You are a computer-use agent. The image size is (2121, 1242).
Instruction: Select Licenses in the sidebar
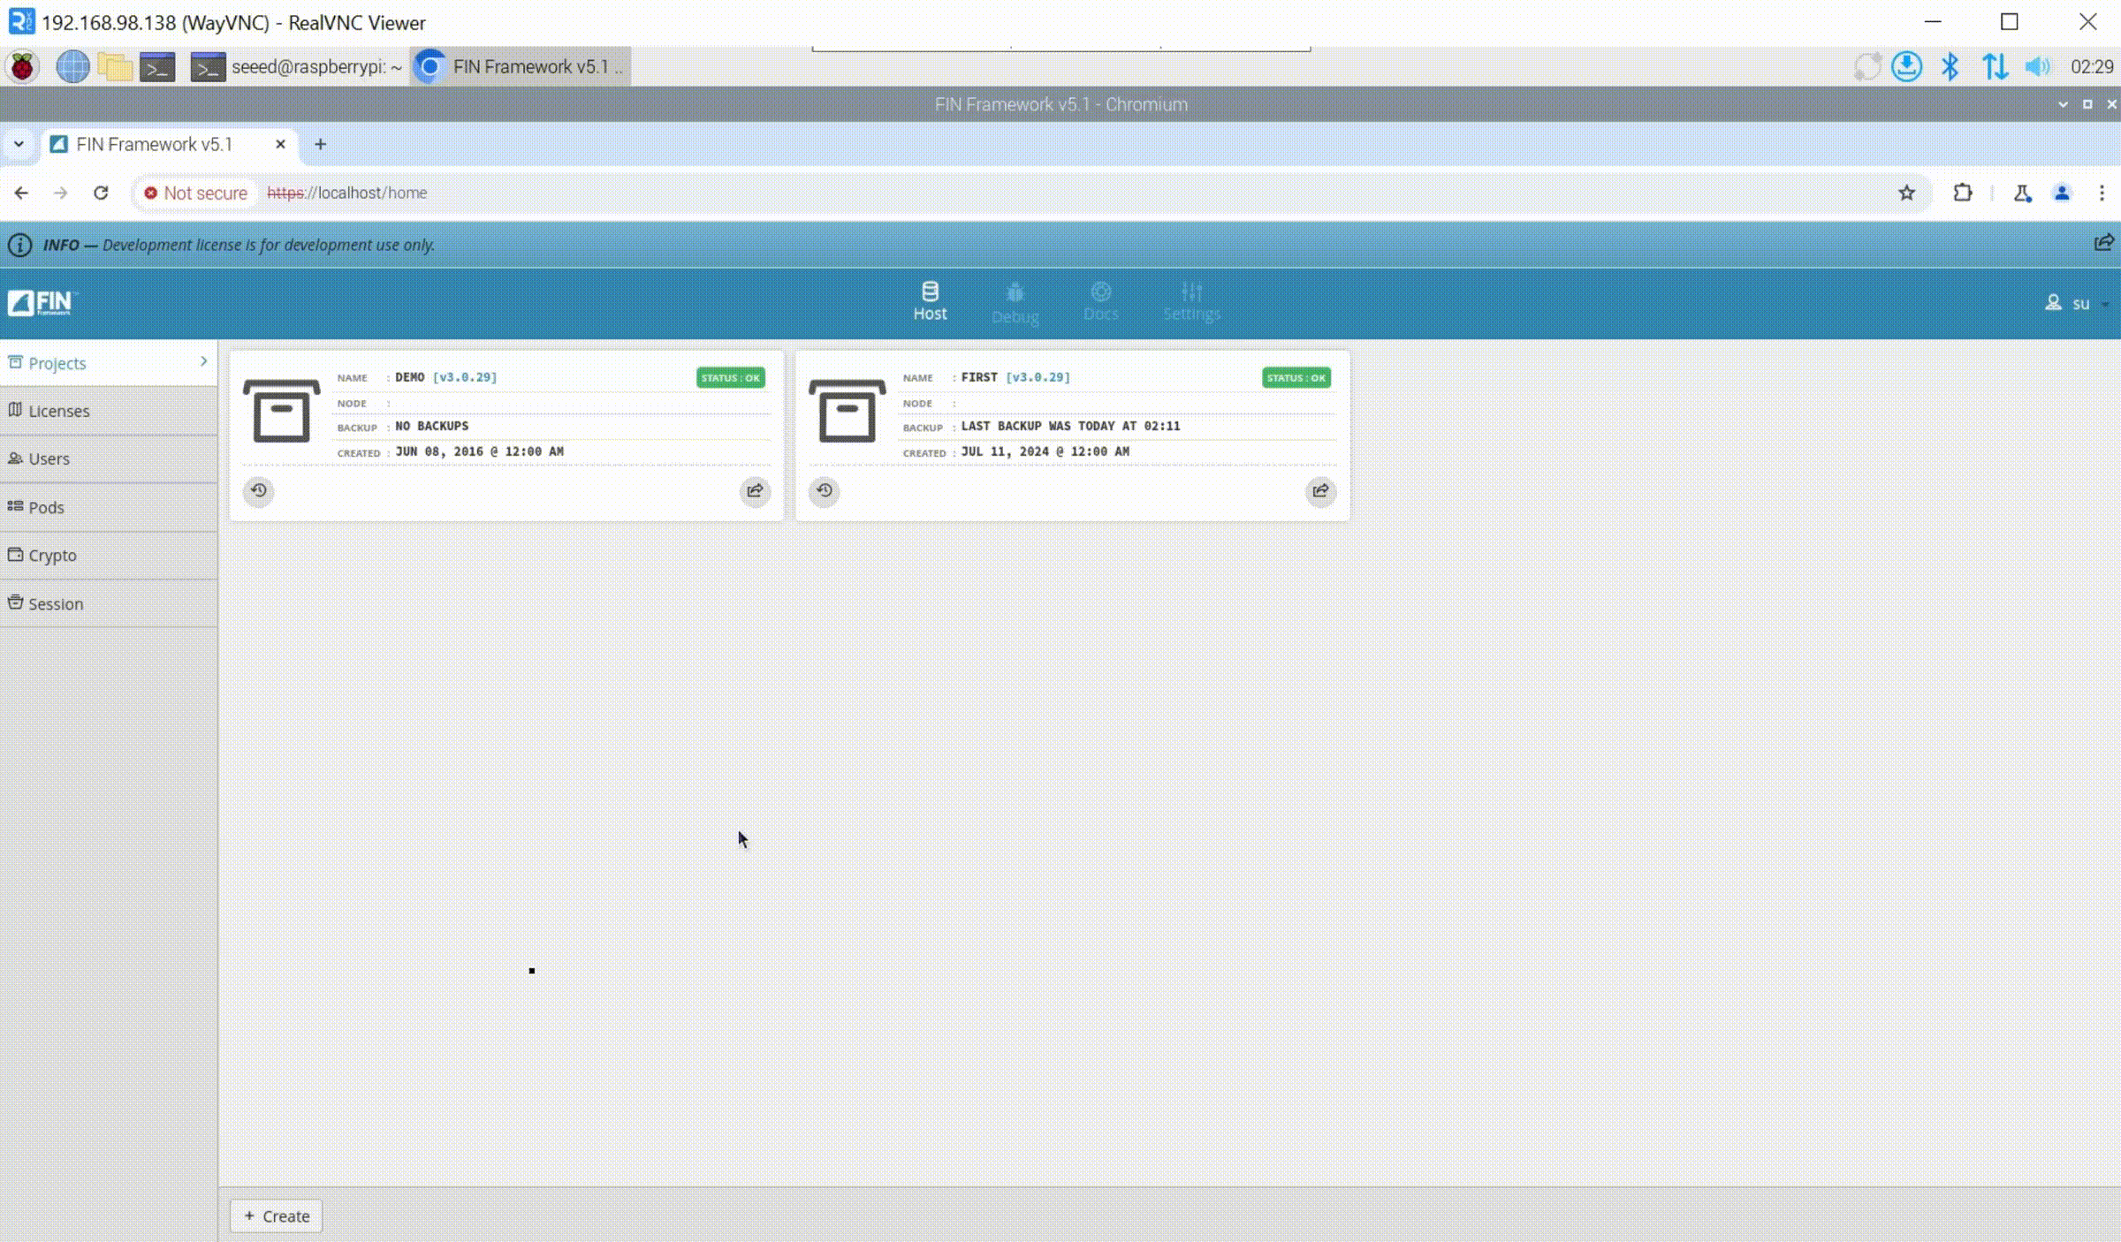click(58, 411)
